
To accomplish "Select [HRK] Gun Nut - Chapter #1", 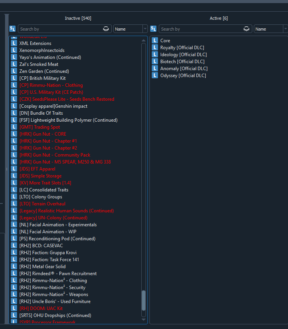I will coord(48,141).
